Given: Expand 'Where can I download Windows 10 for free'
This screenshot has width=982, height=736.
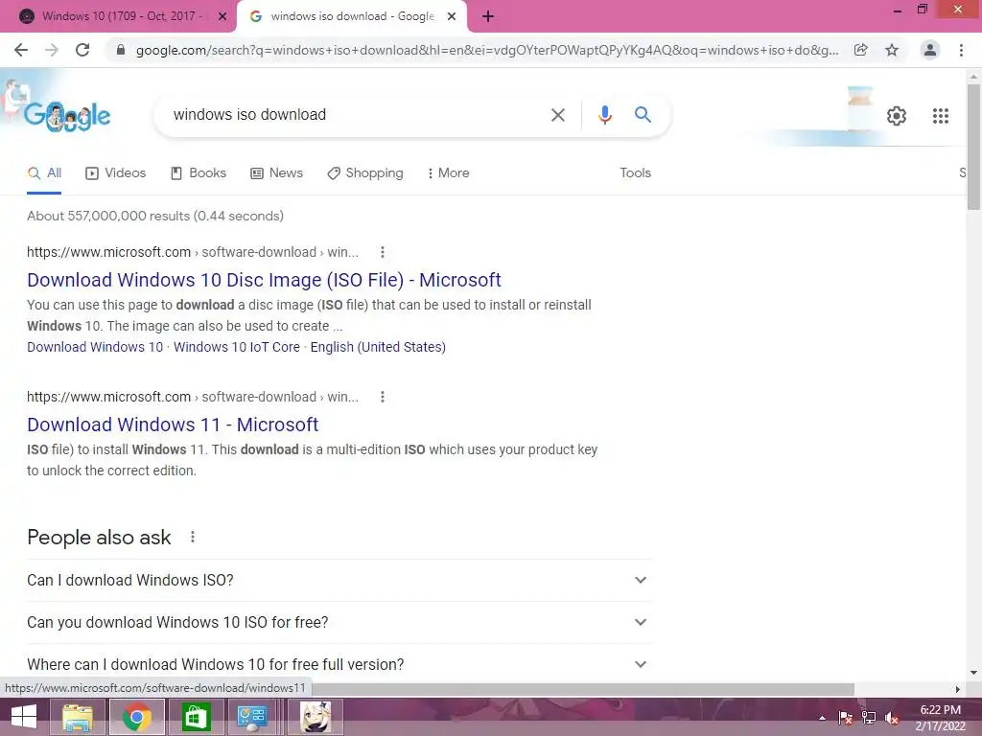Looking at the screenshot, I should coord(339,664).
